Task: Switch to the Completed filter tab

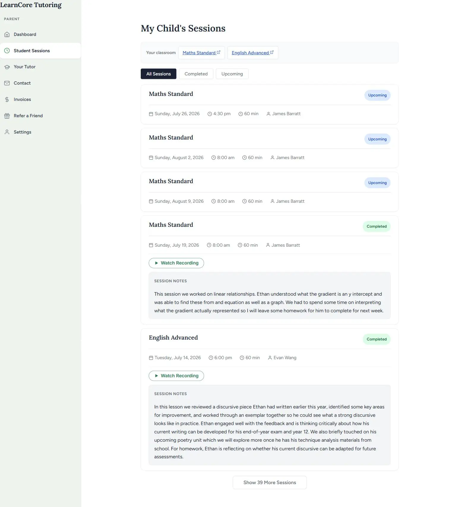Action: click(x=196, y=74)
